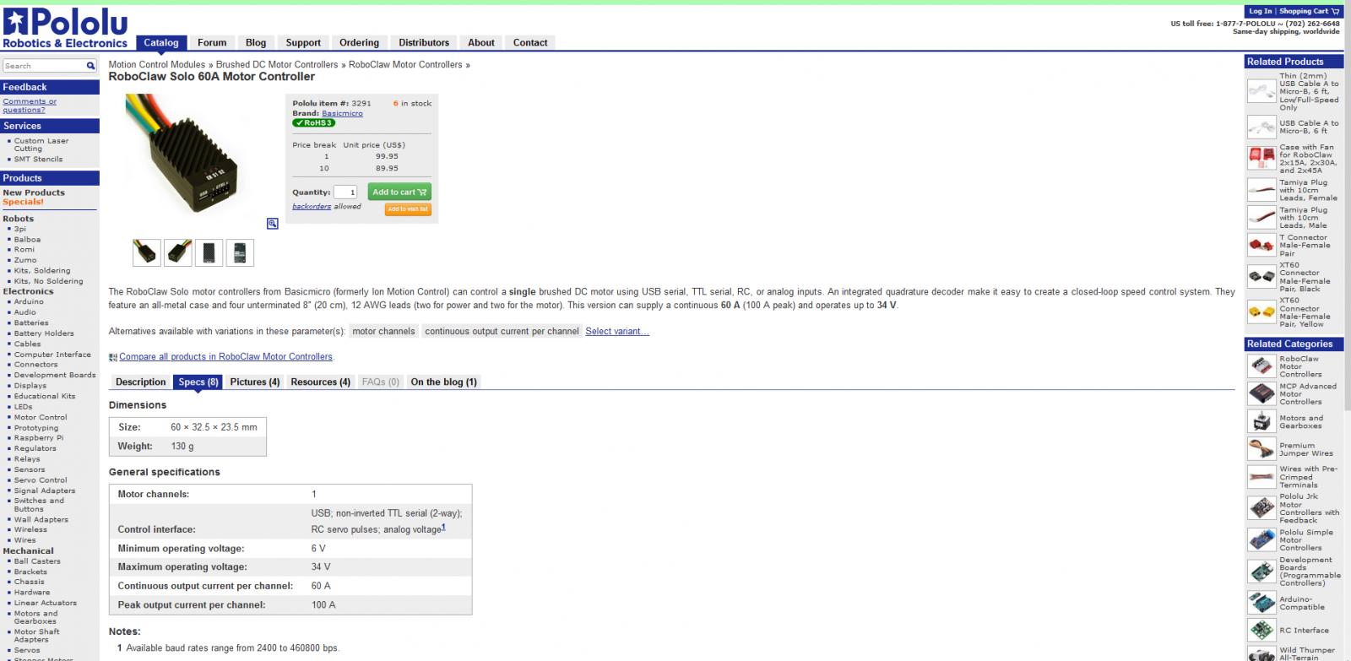Viewport: 1351px width, 661px height.
Task: Click the Pololu logo
Action: [65, 29]
